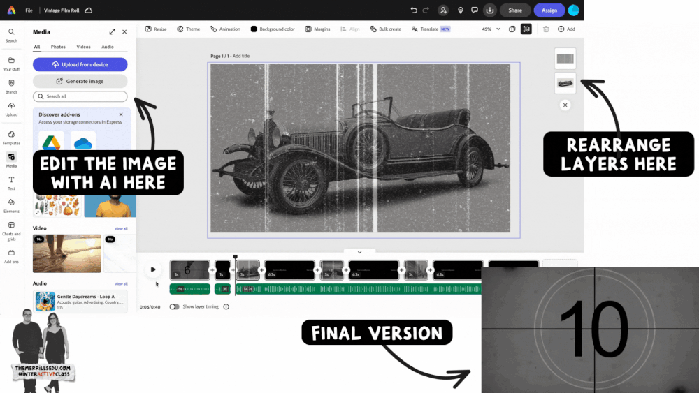Expand the Media panel to full view
Viewport: 699px width, 393px height.
[112, 31]
